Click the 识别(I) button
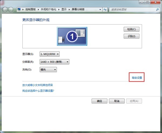Viewport: 162px width, 133px height. pos(131,36)
